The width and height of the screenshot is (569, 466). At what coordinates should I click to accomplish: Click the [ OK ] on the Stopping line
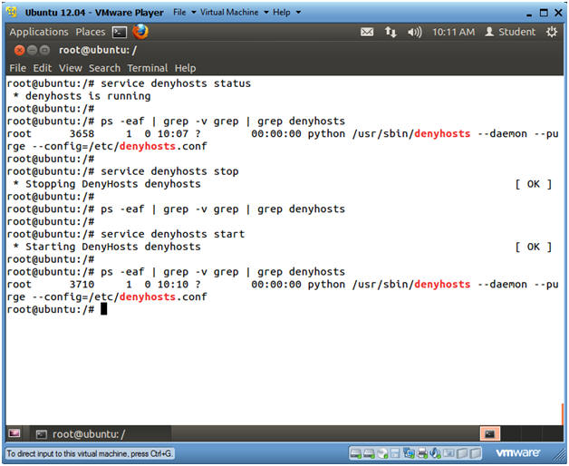[x=533, y=184]
